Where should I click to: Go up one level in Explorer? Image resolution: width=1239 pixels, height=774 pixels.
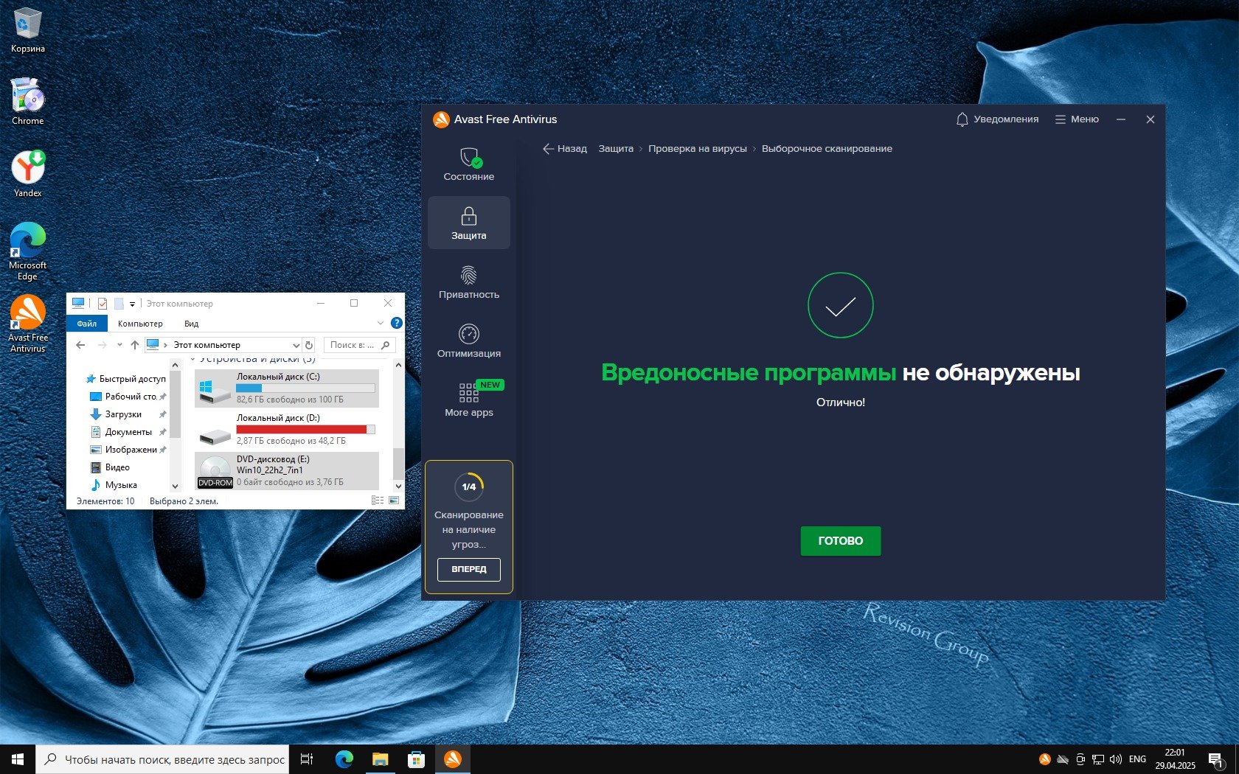click(x=135, y=345)
